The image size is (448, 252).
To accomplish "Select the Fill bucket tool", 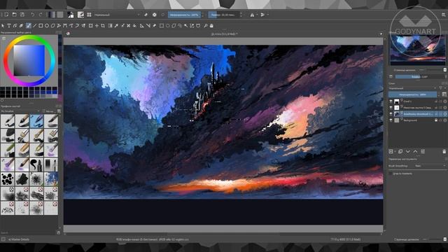I will 134,26.
